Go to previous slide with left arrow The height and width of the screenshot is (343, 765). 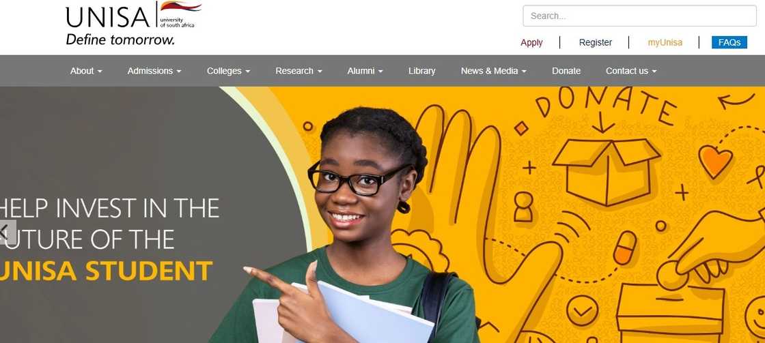[8, 232]
